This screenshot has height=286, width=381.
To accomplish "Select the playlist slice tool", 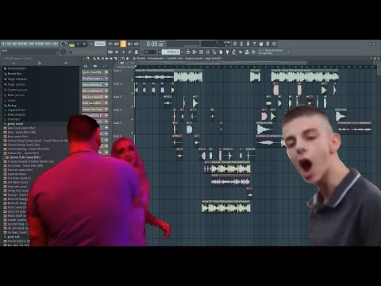I will tap(115, 59).
